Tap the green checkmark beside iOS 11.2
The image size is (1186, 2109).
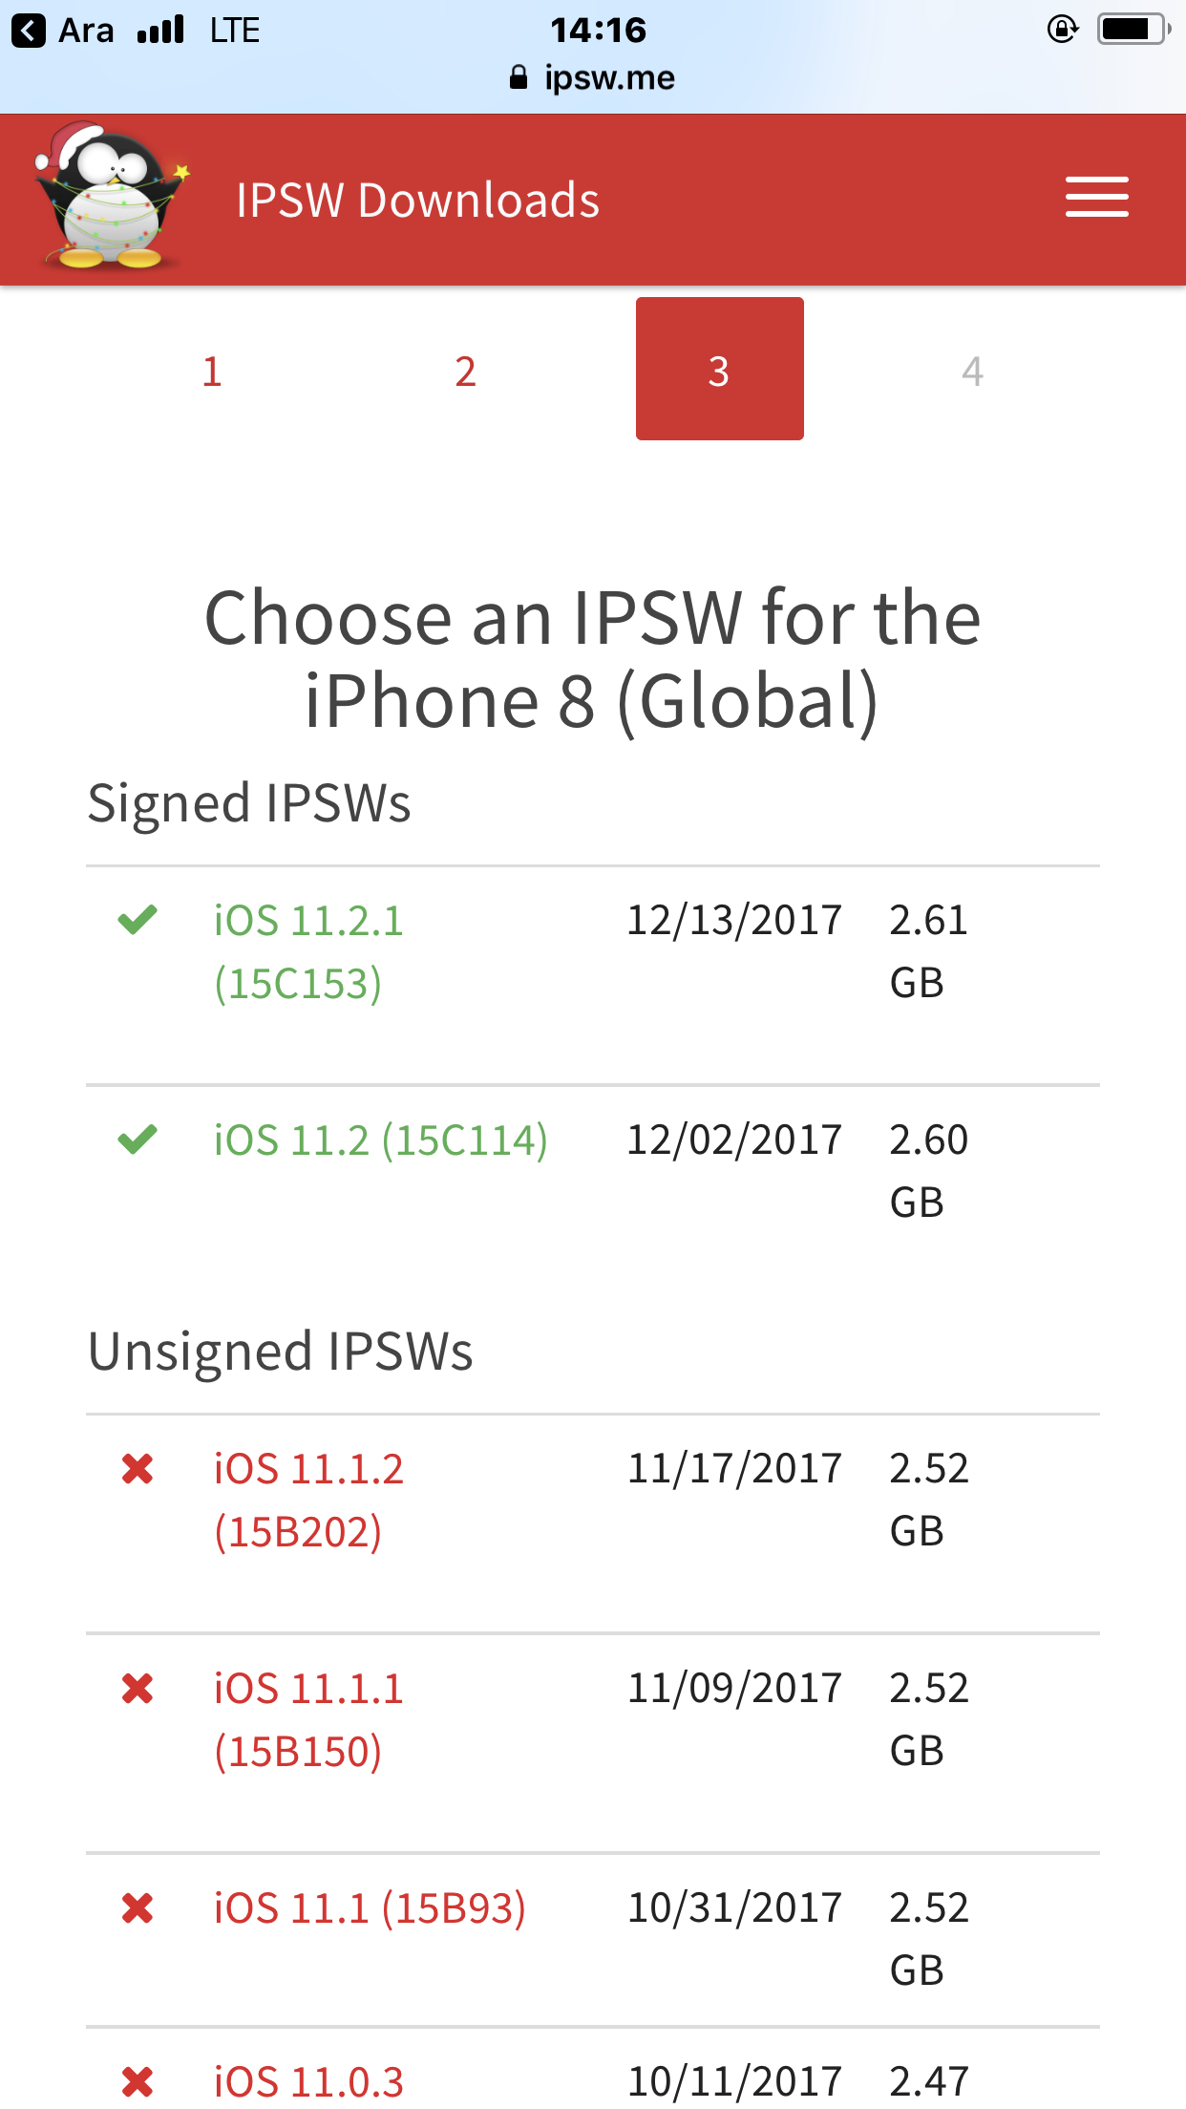coord(138,1139)
